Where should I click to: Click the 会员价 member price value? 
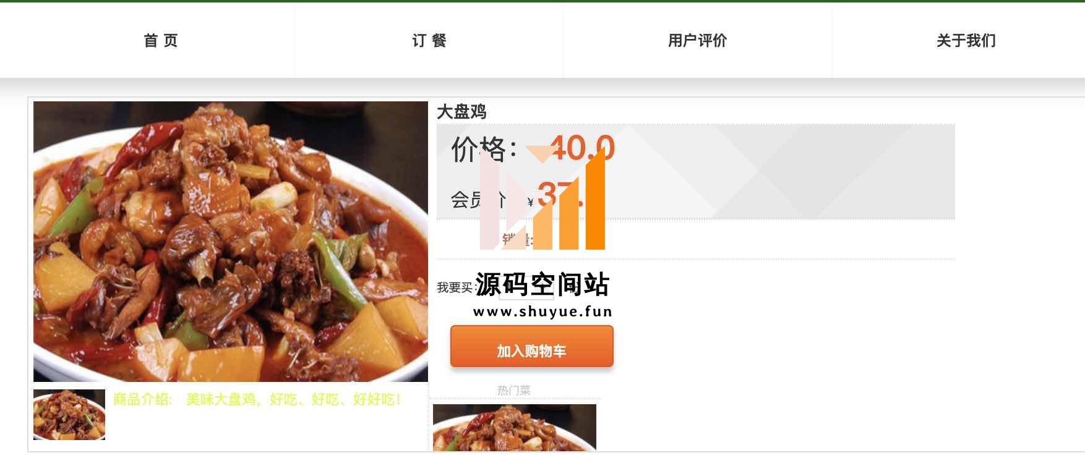pyautogui.click(x=560, y=195)
